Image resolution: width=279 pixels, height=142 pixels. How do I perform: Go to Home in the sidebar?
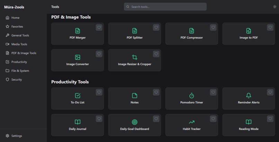(x=23, y=18)
